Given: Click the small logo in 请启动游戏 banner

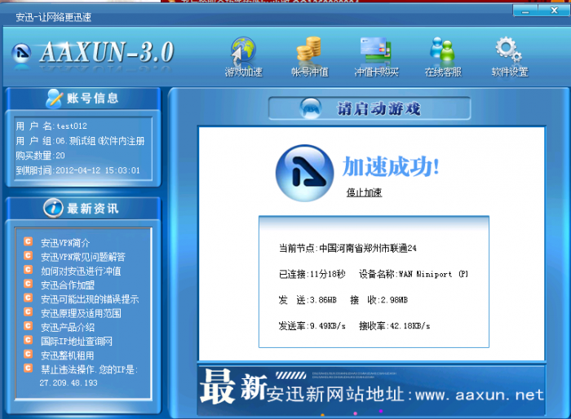Looking at the screenshot, I should coord(310,108).
